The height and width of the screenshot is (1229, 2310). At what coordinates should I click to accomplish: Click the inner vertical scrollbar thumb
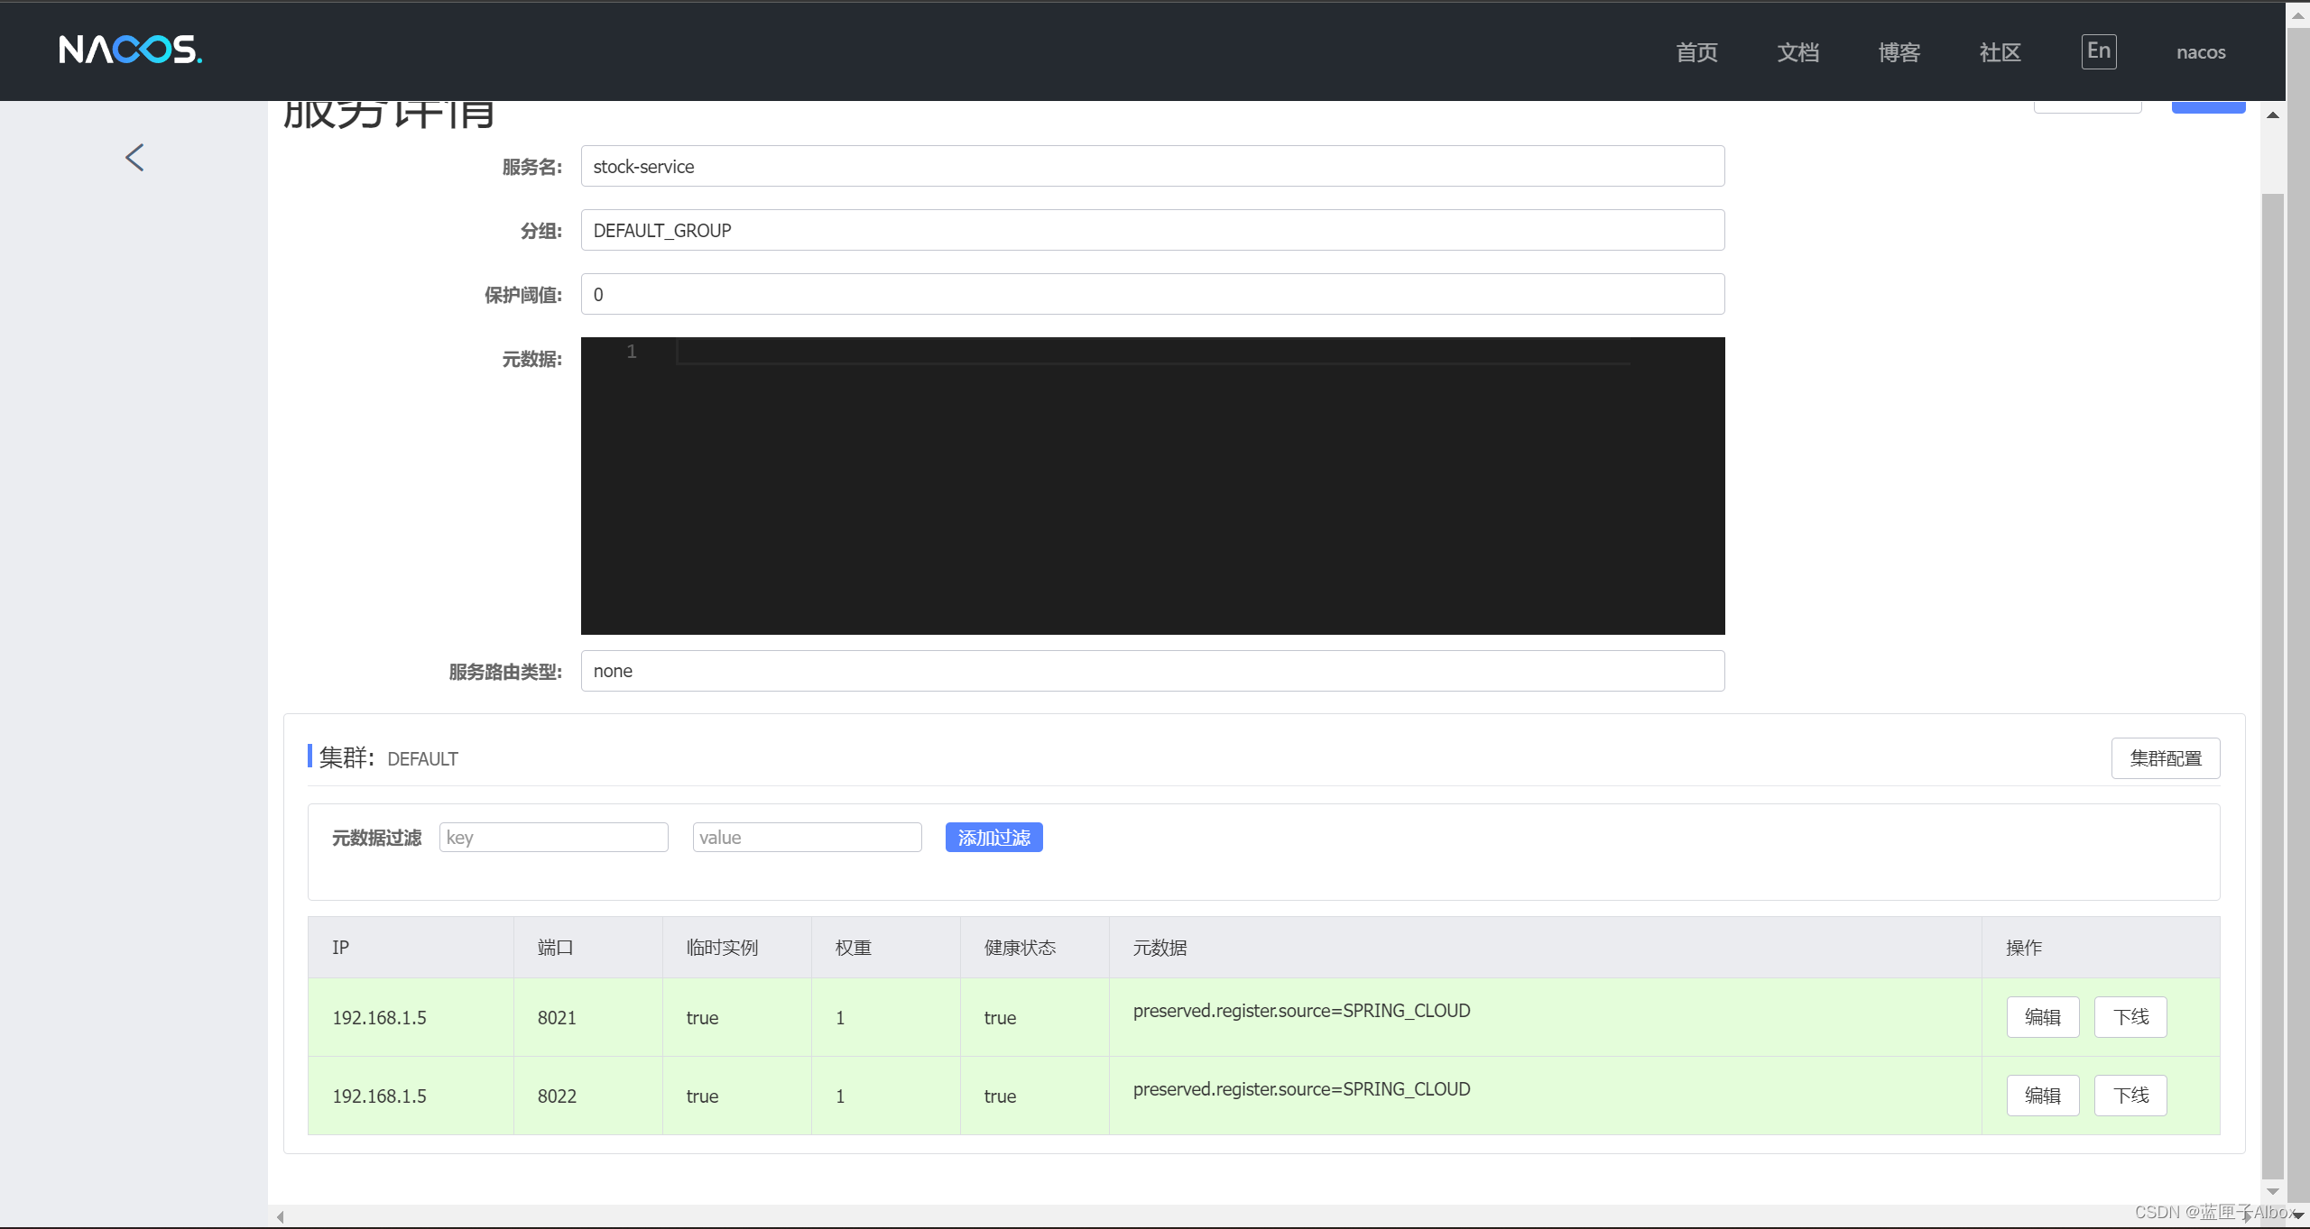coord(2273,685)
